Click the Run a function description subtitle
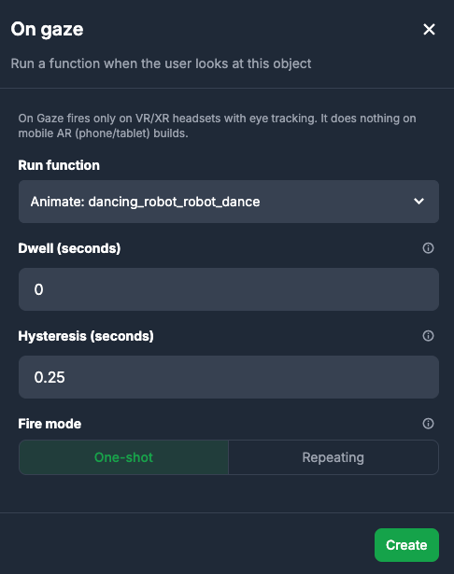The image size is (454, 574). coord(161,63)
